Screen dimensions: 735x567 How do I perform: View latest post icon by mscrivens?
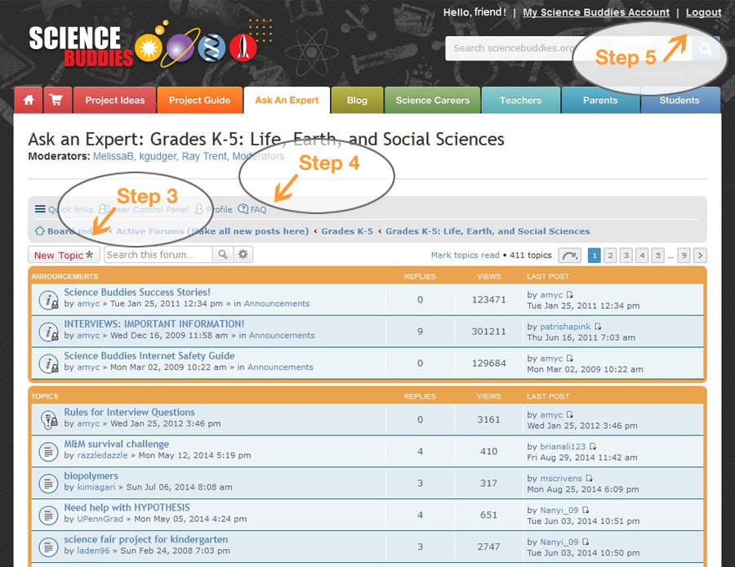(589, 479)
